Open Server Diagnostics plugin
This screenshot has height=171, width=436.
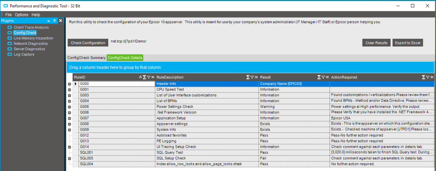tap(29, 49)
